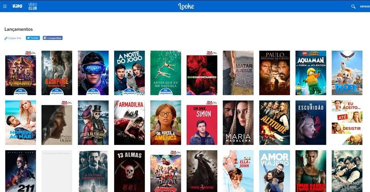Select the Tomb Raider poster
370x192 pixels.
point(311,171)
